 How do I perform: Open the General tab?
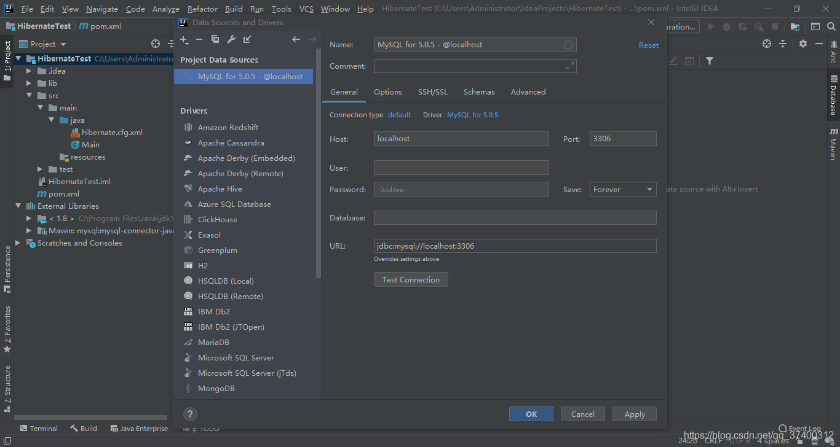344,91
